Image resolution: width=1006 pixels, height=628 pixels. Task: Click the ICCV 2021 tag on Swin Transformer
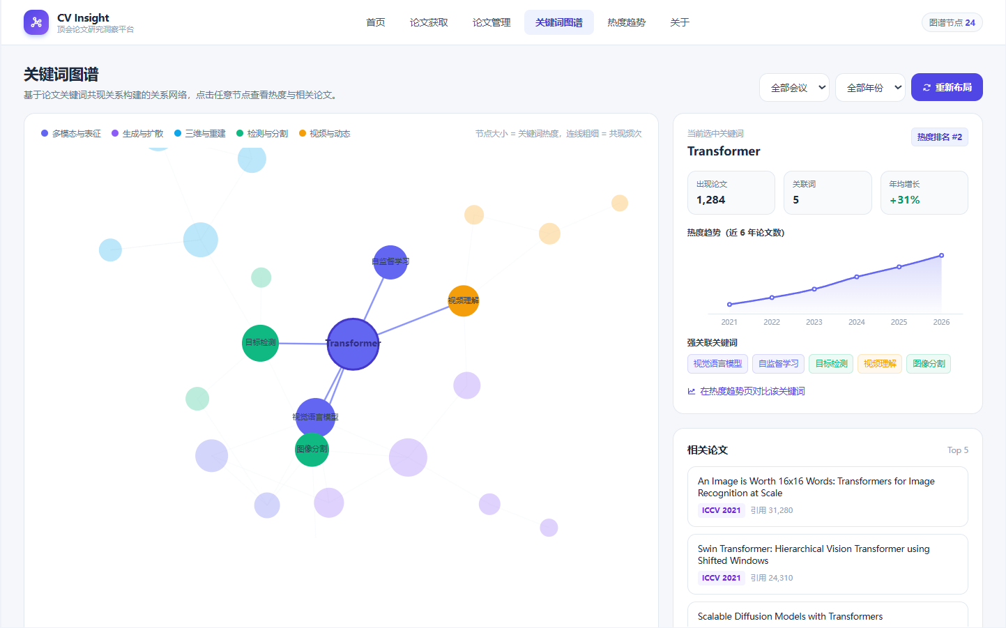tap(722, 578)
